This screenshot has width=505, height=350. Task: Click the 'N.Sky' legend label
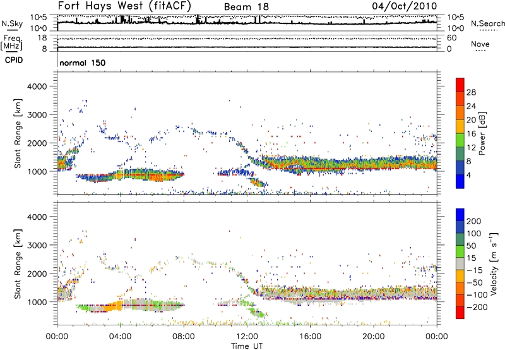(x=12, y=23)
